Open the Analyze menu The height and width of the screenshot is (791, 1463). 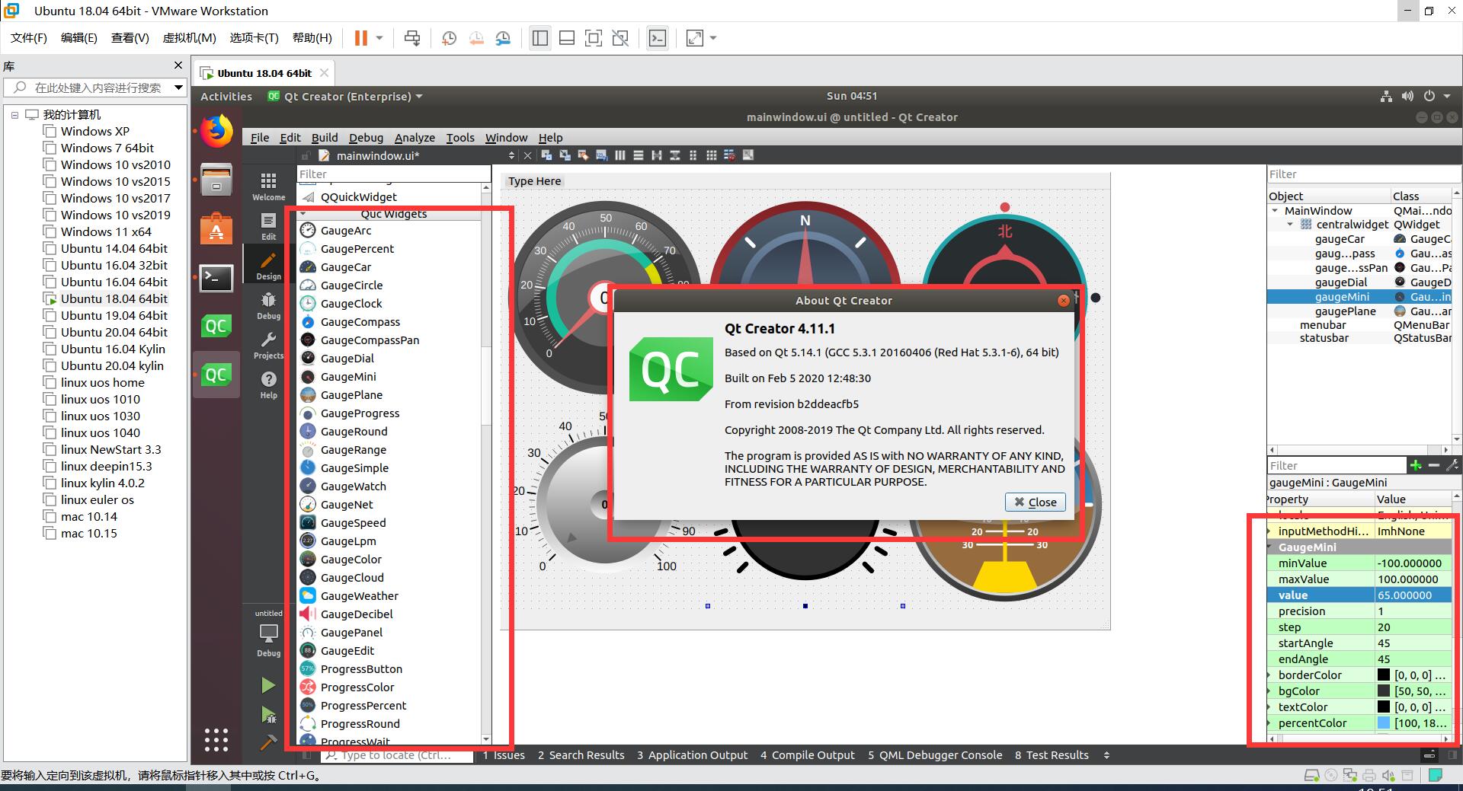tap(415, 138)
